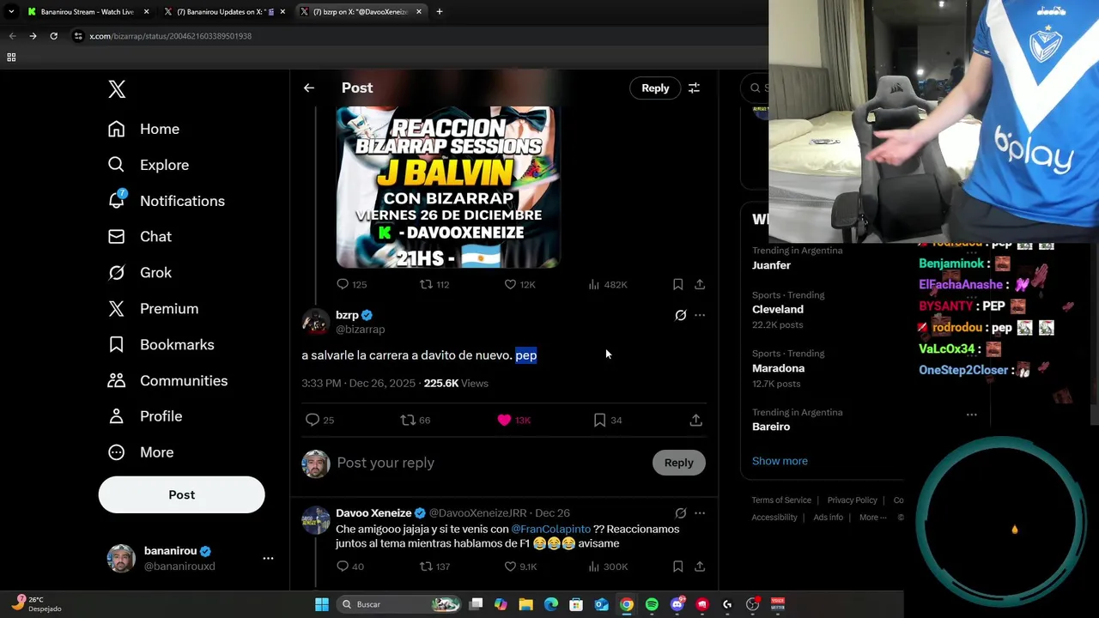Bookmark the Davoo Xeneize reply

pyautogui.click(x=677, y=566)
